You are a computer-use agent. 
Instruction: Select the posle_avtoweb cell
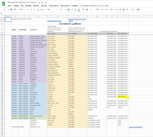97,107
